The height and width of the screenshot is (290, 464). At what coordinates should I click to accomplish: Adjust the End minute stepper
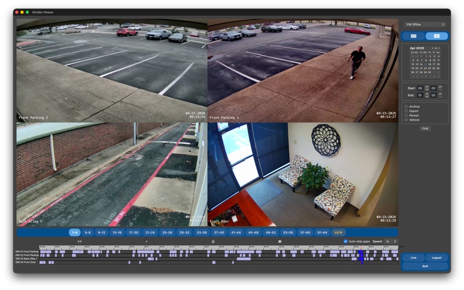pos(440,95)
